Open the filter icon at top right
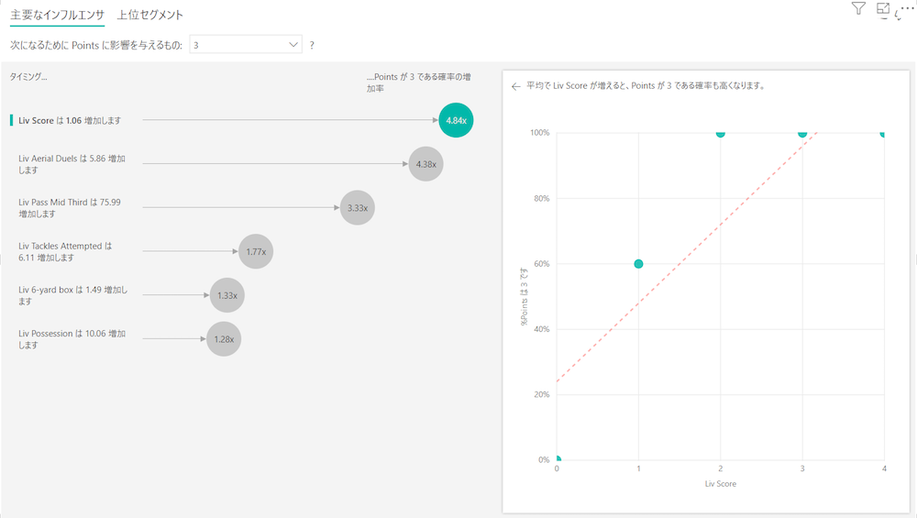This screenshot has width=917, height=518. pos(858,8)
